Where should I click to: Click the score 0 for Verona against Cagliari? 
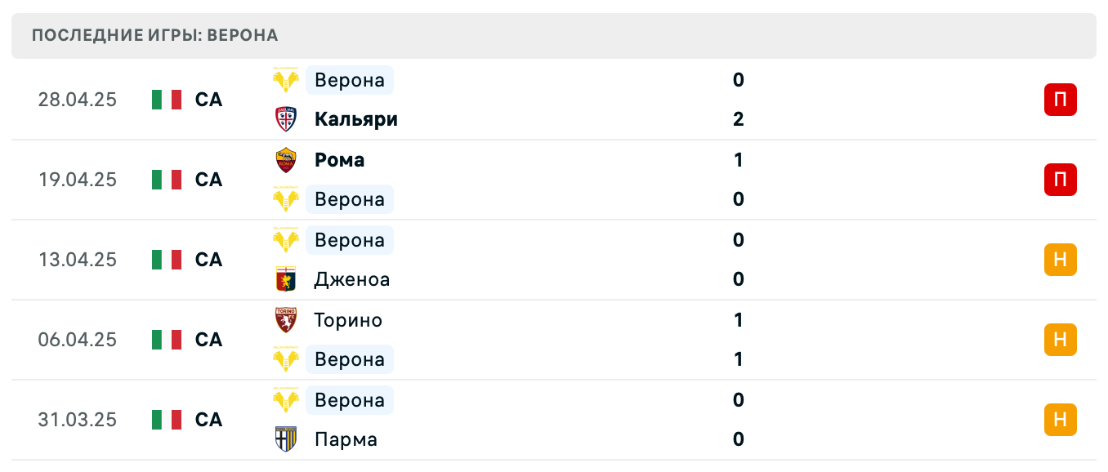[x=738, y=79]
